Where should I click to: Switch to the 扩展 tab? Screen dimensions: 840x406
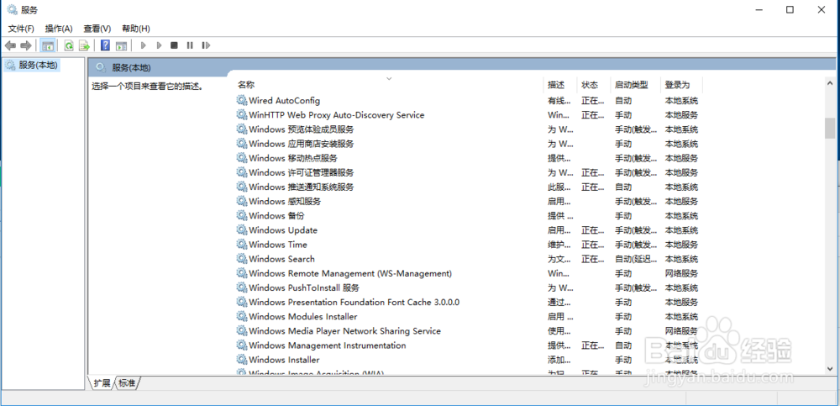coord(102,383)
